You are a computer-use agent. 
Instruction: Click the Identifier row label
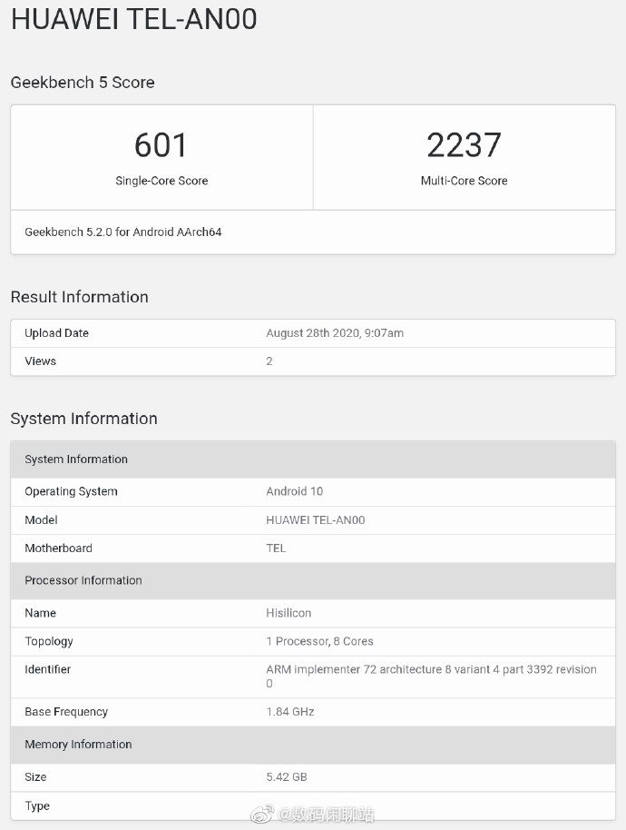pos(47,669)
